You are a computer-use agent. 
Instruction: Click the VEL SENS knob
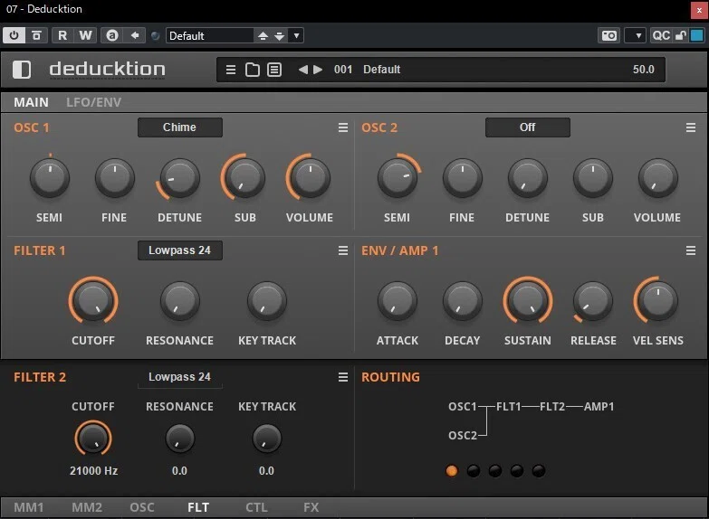click(658, 301)
